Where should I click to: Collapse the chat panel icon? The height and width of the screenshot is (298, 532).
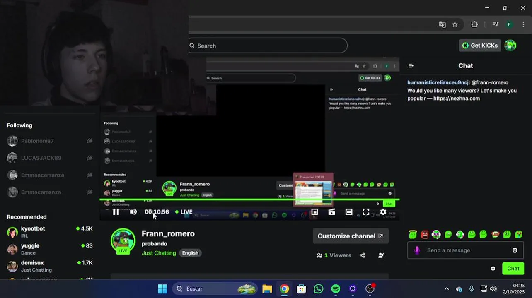pyautogui.click(x=411, y=66)
